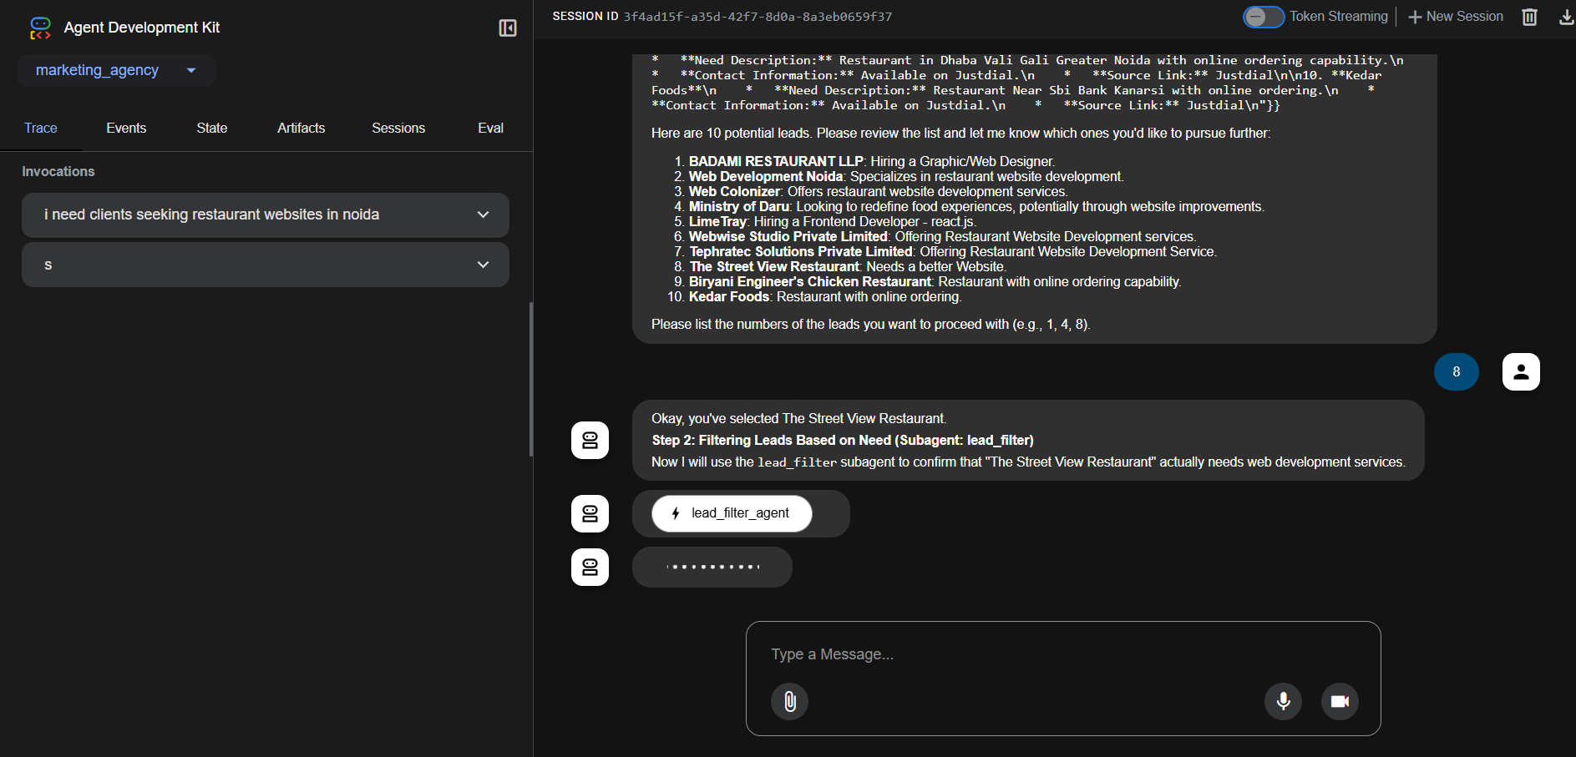Start a New Session
The height and width of the screenshot is (757, 1576).
tap(1456, 17)
